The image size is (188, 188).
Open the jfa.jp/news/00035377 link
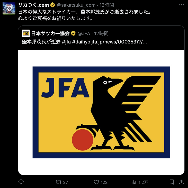119,42
